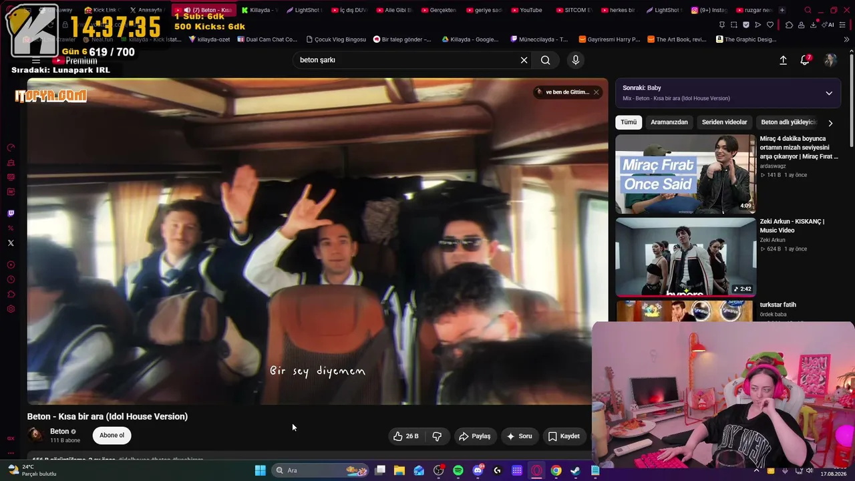Click the Windows taskbar search box
This screenshot has width=855, height=481.
[x=321, y=470]
